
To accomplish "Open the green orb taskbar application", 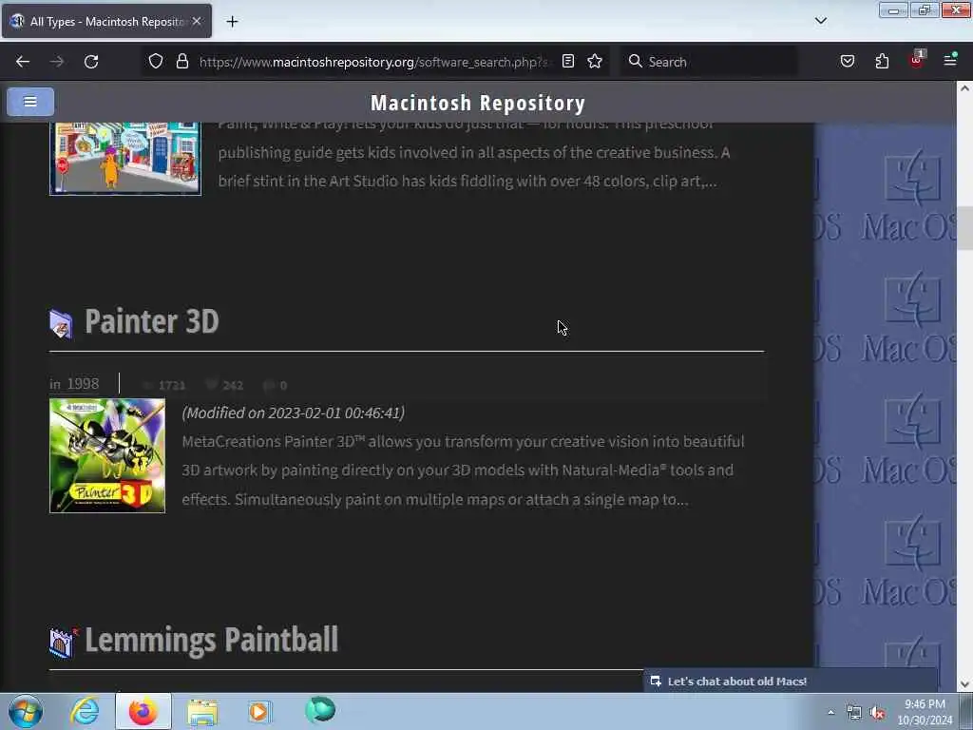I will coord(320,710).
